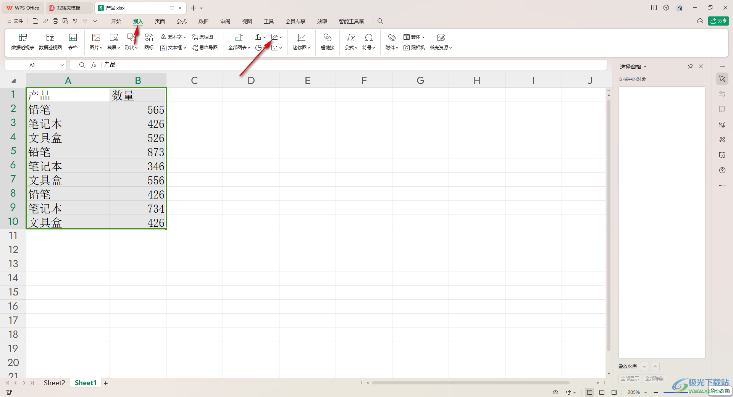
Task: Insert a pie chart from ribbon
Action: (258, 48)
